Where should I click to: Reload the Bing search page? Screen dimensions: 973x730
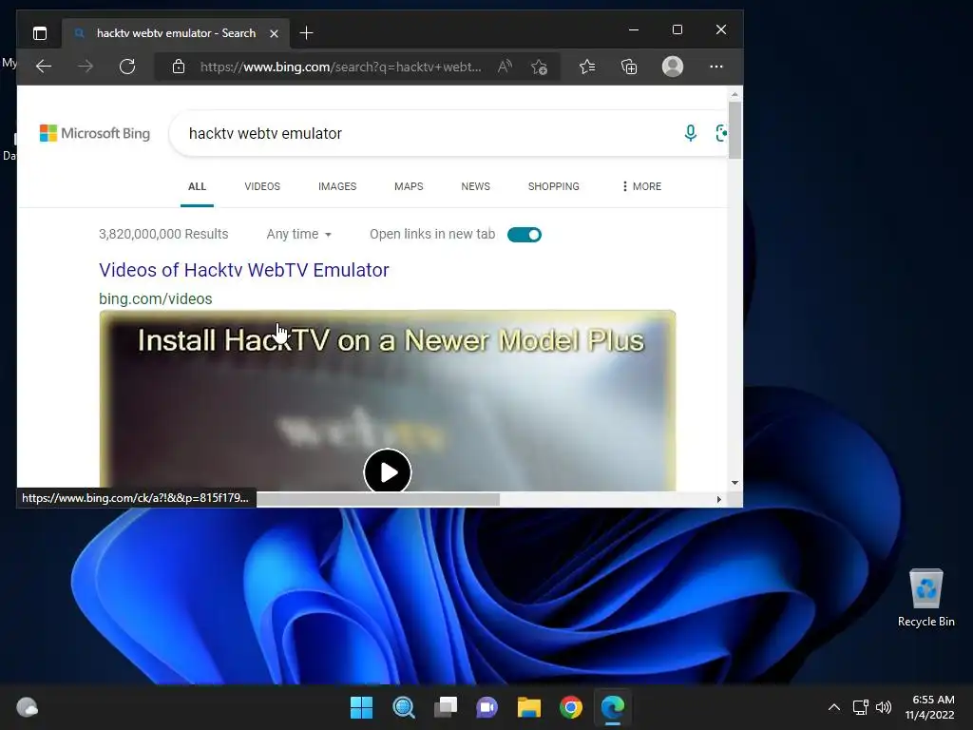point(127,67)
